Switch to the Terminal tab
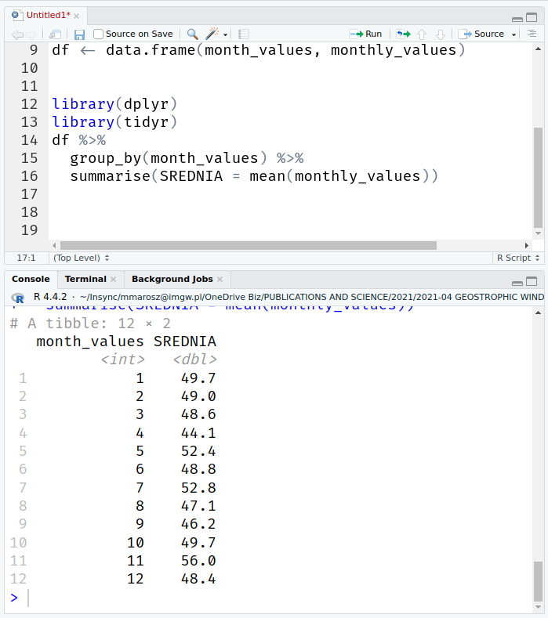This screenshot has height=618, width=548. (x=85, y=279)
